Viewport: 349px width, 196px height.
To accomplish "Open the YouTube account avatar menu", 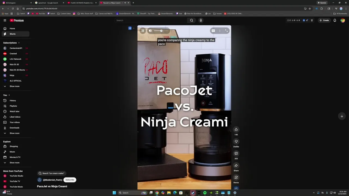I will [x=343, y=20].
